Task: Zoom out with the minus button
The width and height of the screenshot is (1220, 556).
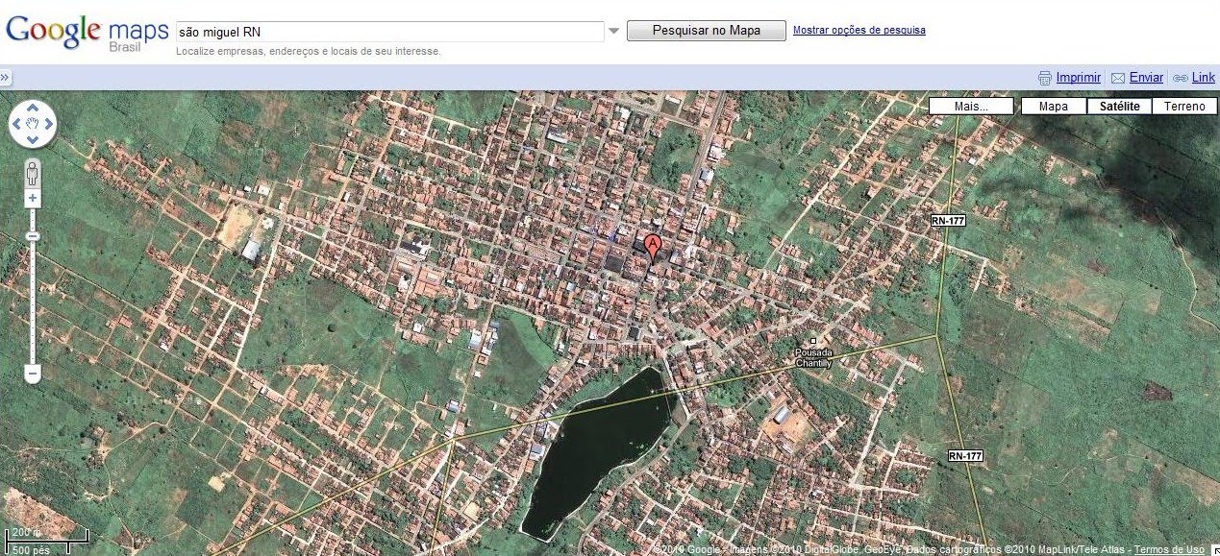Action: click(x=33, y=372)
